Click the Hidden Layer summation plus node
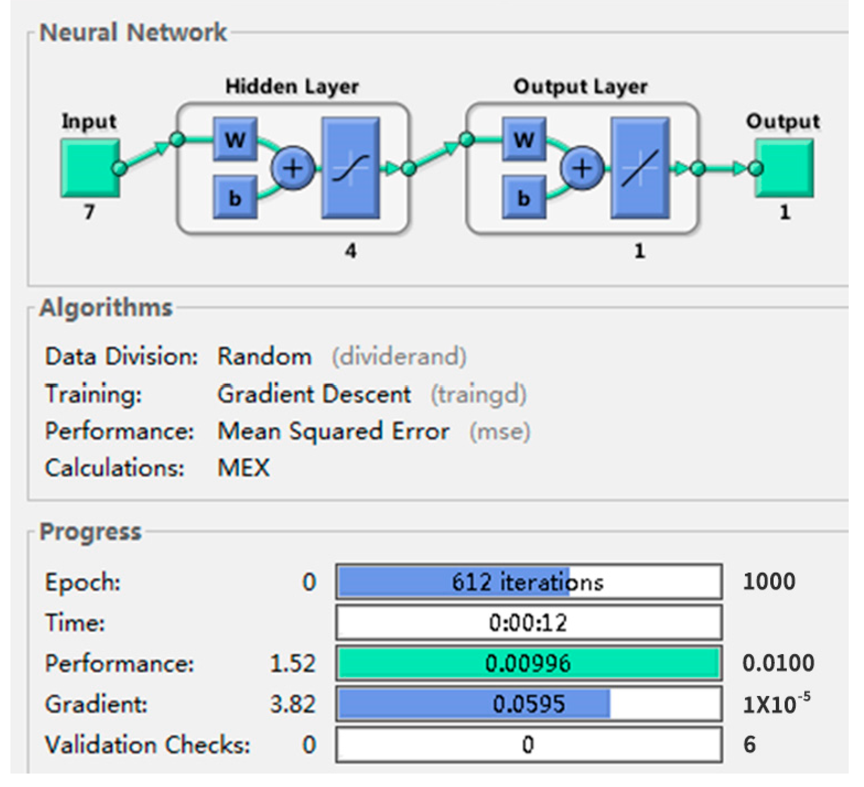 point(293,168)
